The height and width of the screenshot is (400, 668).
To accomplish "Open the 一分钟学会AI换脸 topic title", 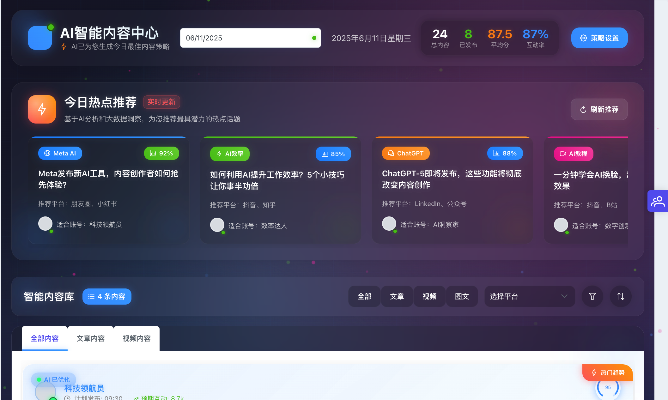I will tap(591, 180).
